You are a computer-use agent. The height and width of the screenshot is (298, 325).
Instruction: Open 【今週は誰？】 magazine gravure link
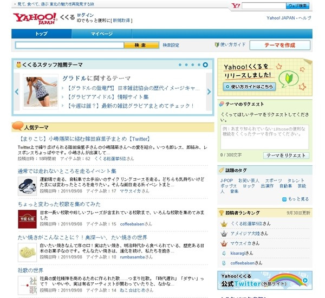point(131,106)
